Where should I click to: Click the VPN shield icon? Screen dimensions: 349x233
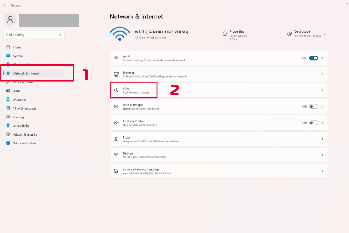pyautogui.click(x=116, y=90)
